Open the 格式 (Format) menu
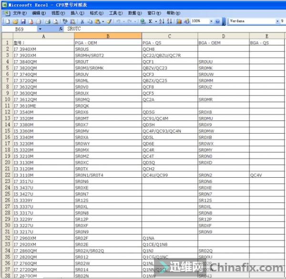This screenshot has height=279, width=286. coord(96,13)
